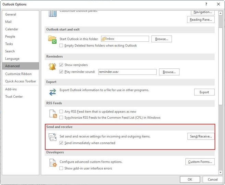
Task: Click 'Configure advanced custom forms options.' text
Action: click(x=91, y=162)
